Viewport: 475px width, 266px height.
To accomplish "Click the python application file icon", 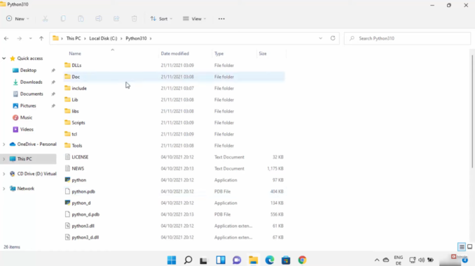I will [67, 179].
